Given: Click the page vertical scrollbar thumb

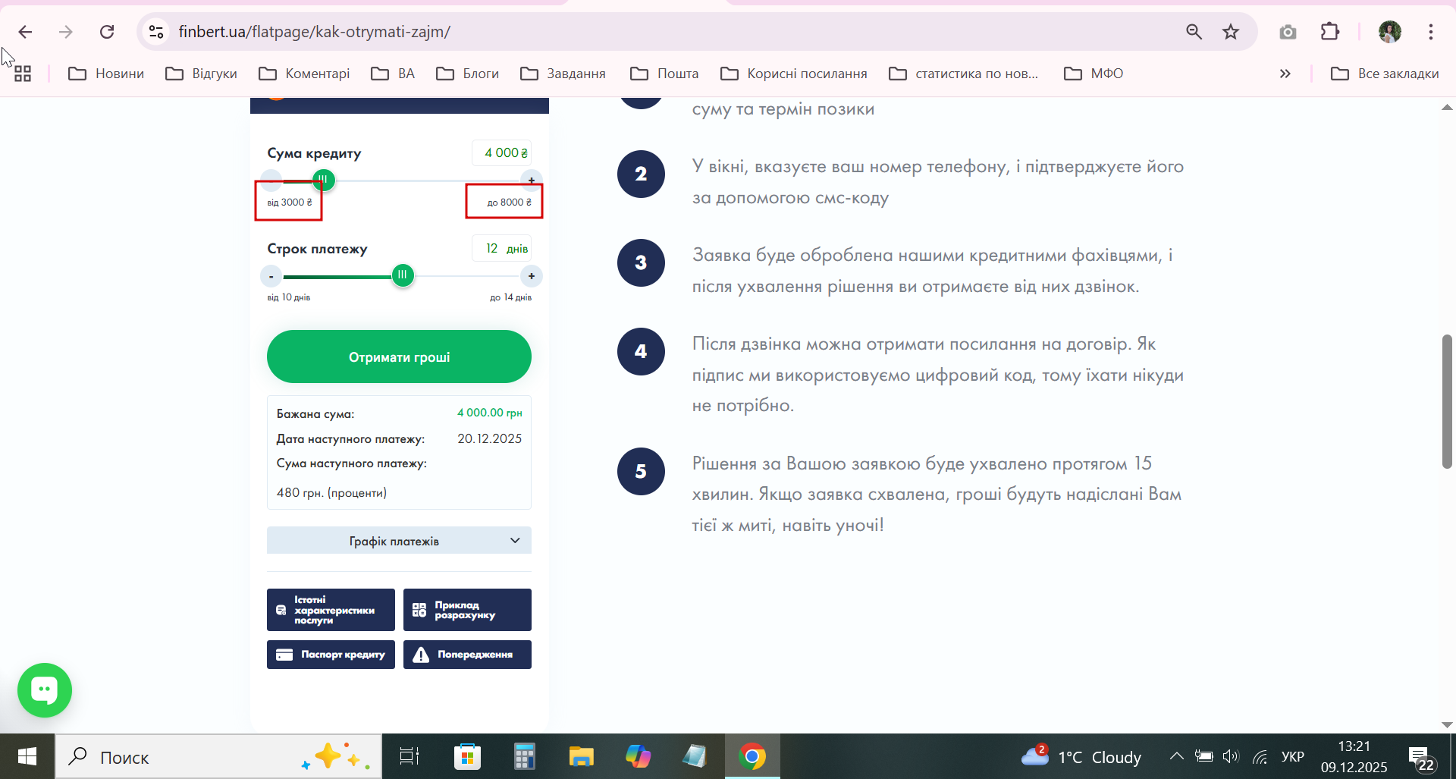Looking at the screenshot, I should (1447, 401).
